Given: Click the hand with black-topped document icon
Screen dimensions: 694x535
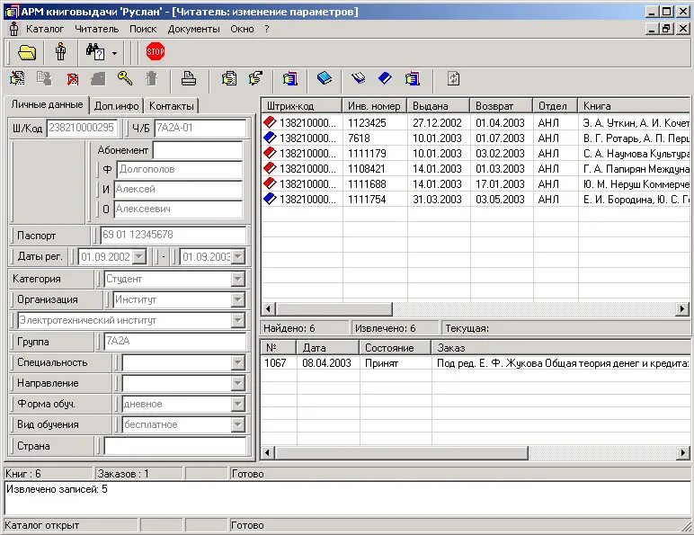Looking at the screenshot, I should [x=256, y=78].
